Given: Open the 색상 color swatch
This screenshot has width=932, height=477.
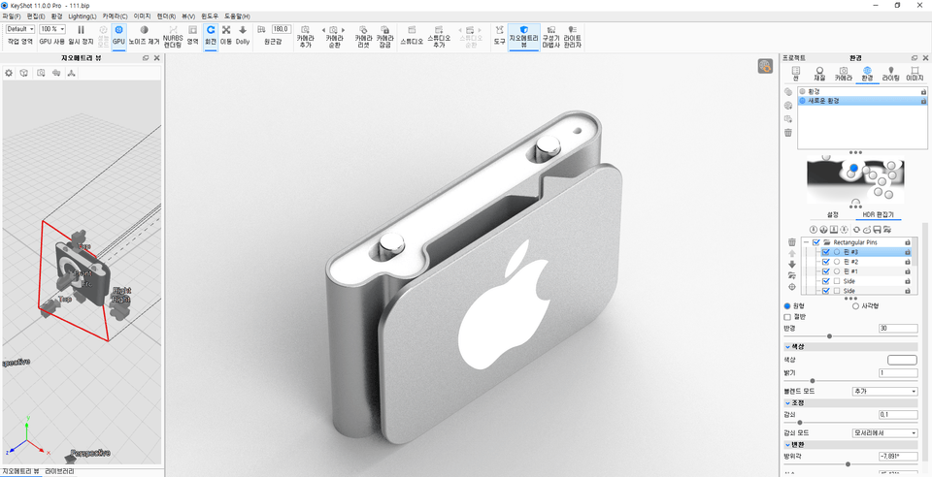Looking at the screenshot, I should point(902,360).
